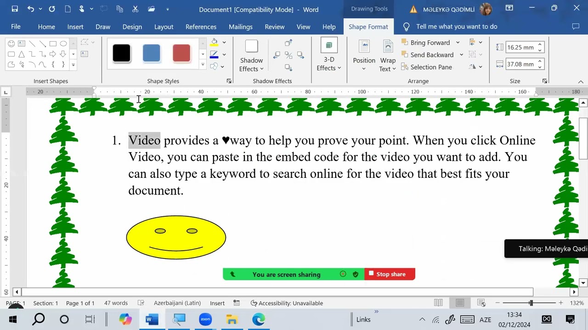Switch to the Insert tab
Image resolution: width=588 pixels, height=330 pixels.
pyautogui.click(x=75, y=27)
